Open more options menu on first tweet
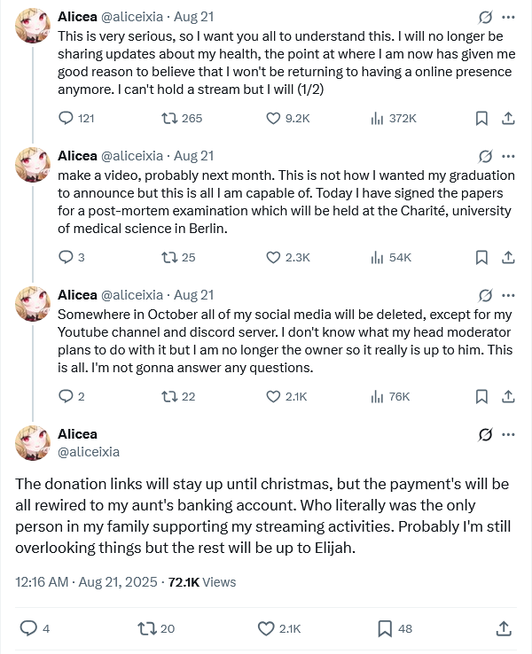Viewport: 532px width, 654px height. point(509,17)
